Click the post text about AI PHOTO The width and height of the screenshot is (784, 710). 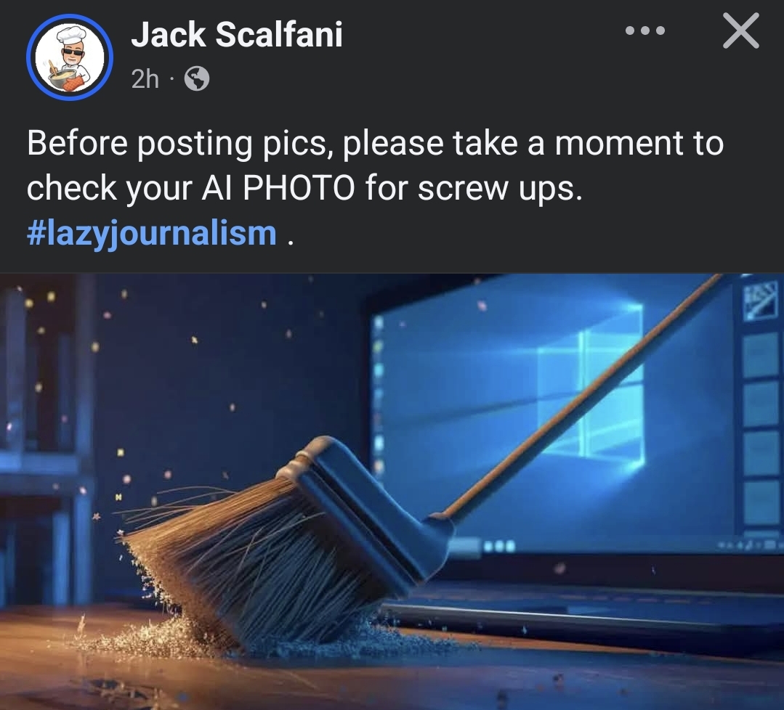[x=375, y=166]
